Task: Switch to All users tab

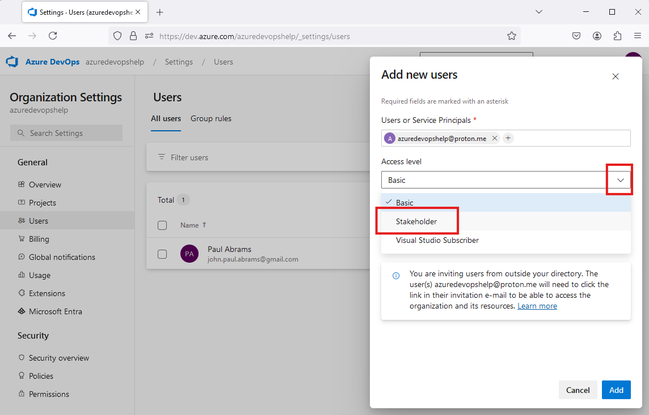Action: (166, 118)
